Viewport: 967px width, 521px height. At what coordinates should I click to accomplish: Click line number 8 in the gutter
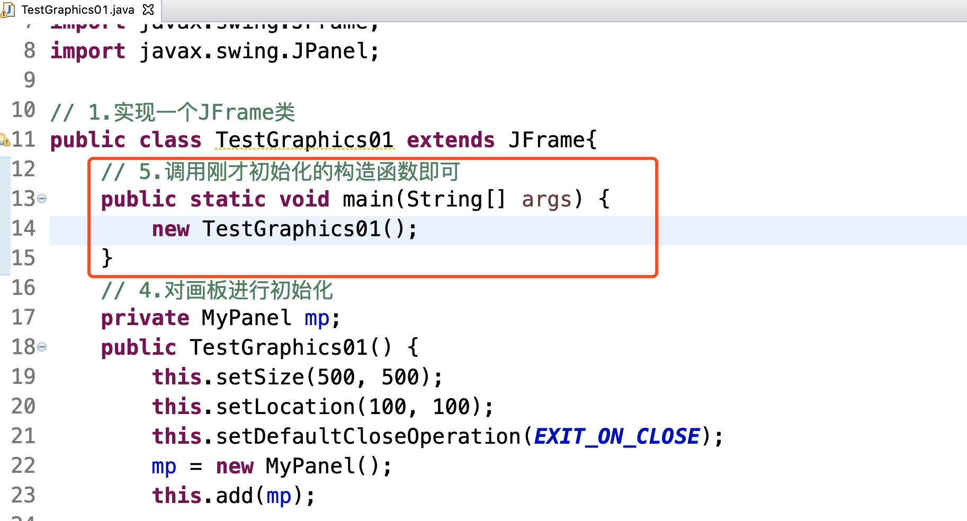[x=30, y=51]
